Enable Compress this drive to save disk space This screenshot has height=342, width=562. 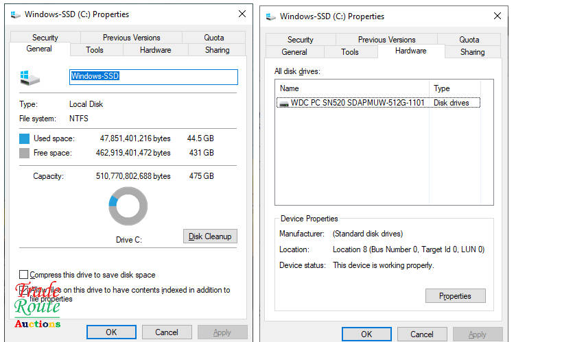pyautogui.click(x=25, y=275)
